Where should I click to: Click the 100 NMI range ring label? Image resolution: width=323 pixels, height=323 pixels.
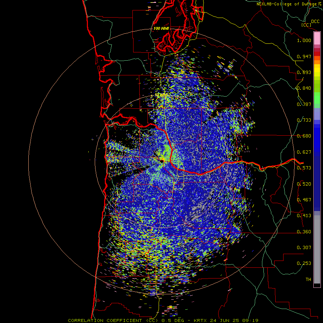(161, 28)
